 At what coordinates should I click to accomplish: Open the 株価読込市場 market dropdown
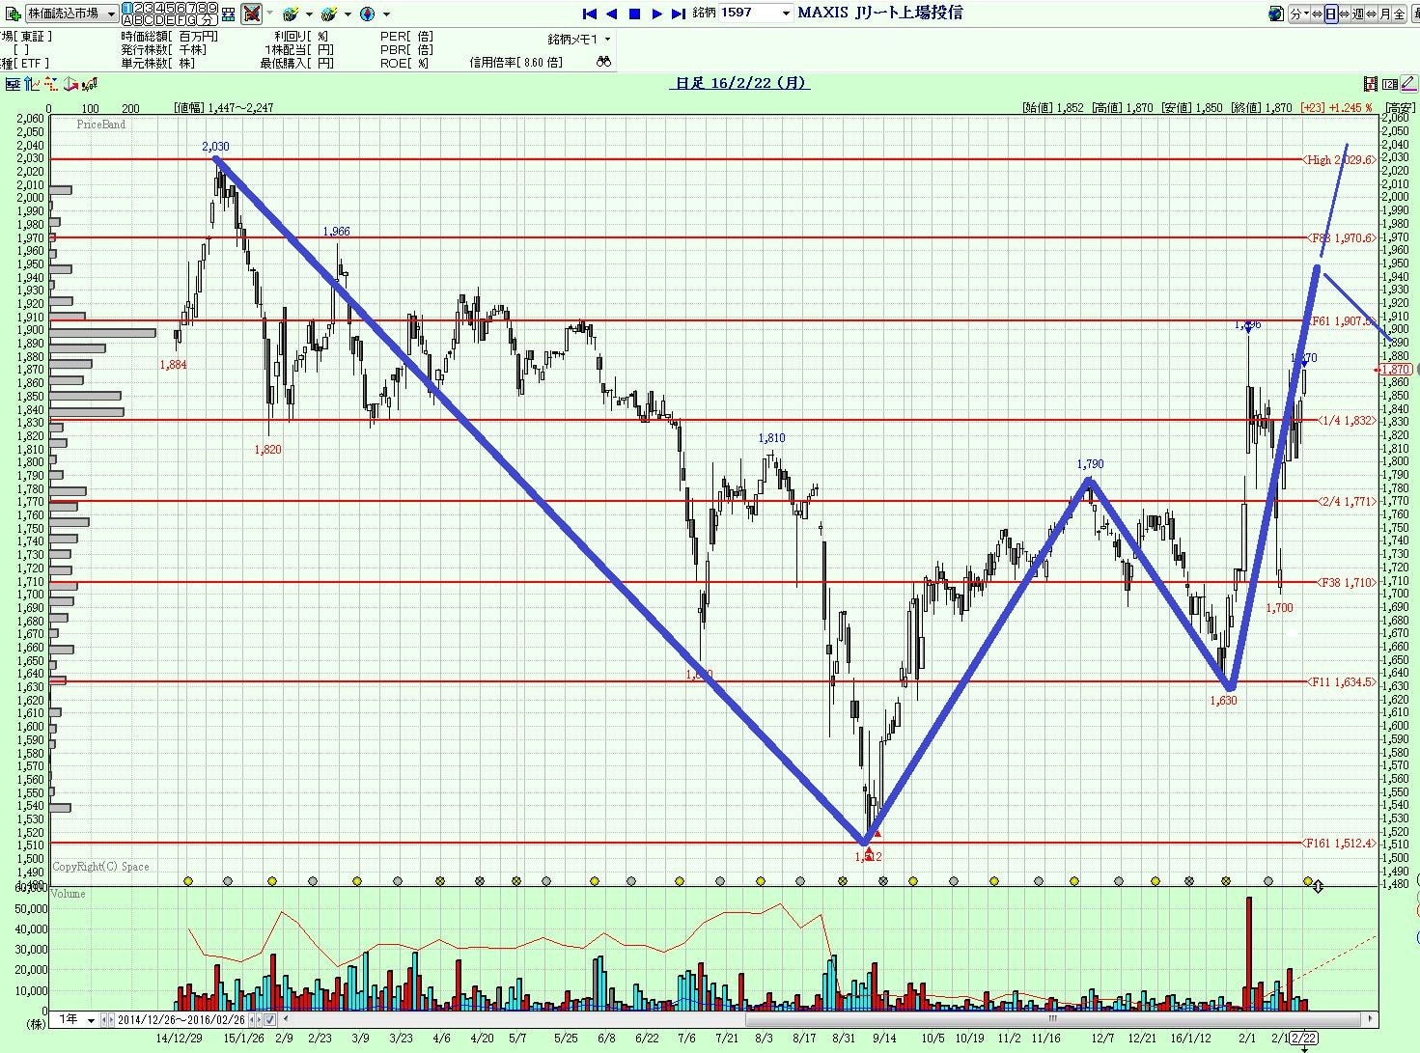coord(71,14)
